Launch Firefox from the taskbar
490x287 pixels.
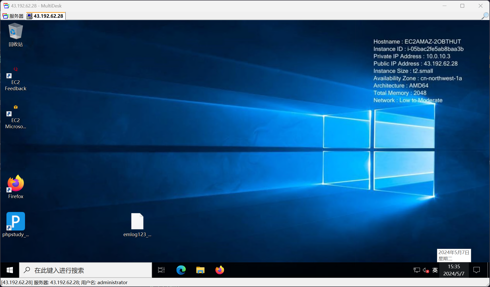pos(220,270)
